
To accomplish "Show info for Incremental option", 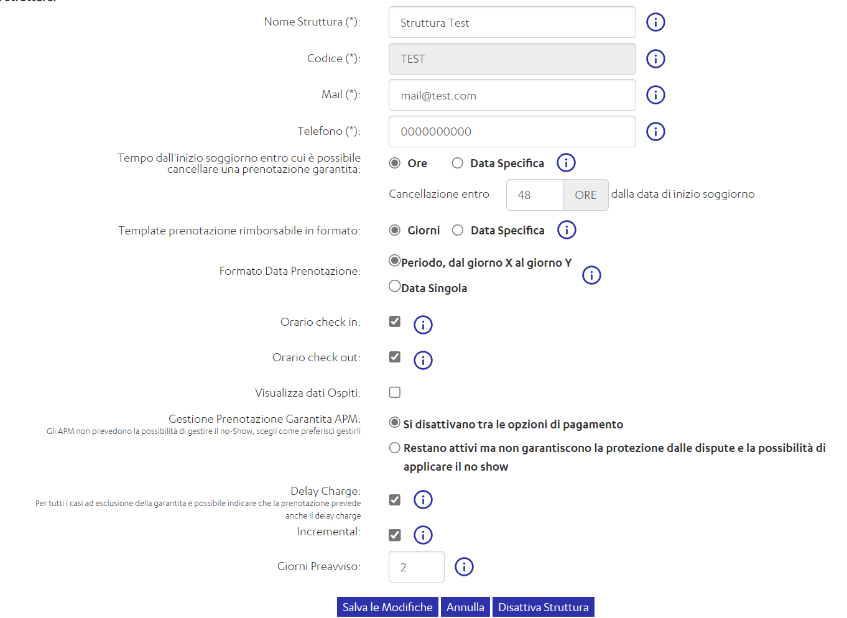I will point(423,535).
